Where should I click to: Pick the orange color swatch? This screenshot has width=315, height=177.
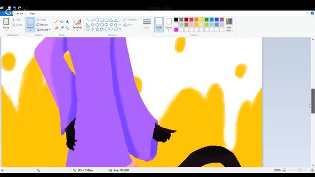pyautogui.click(x=196, y=20)
